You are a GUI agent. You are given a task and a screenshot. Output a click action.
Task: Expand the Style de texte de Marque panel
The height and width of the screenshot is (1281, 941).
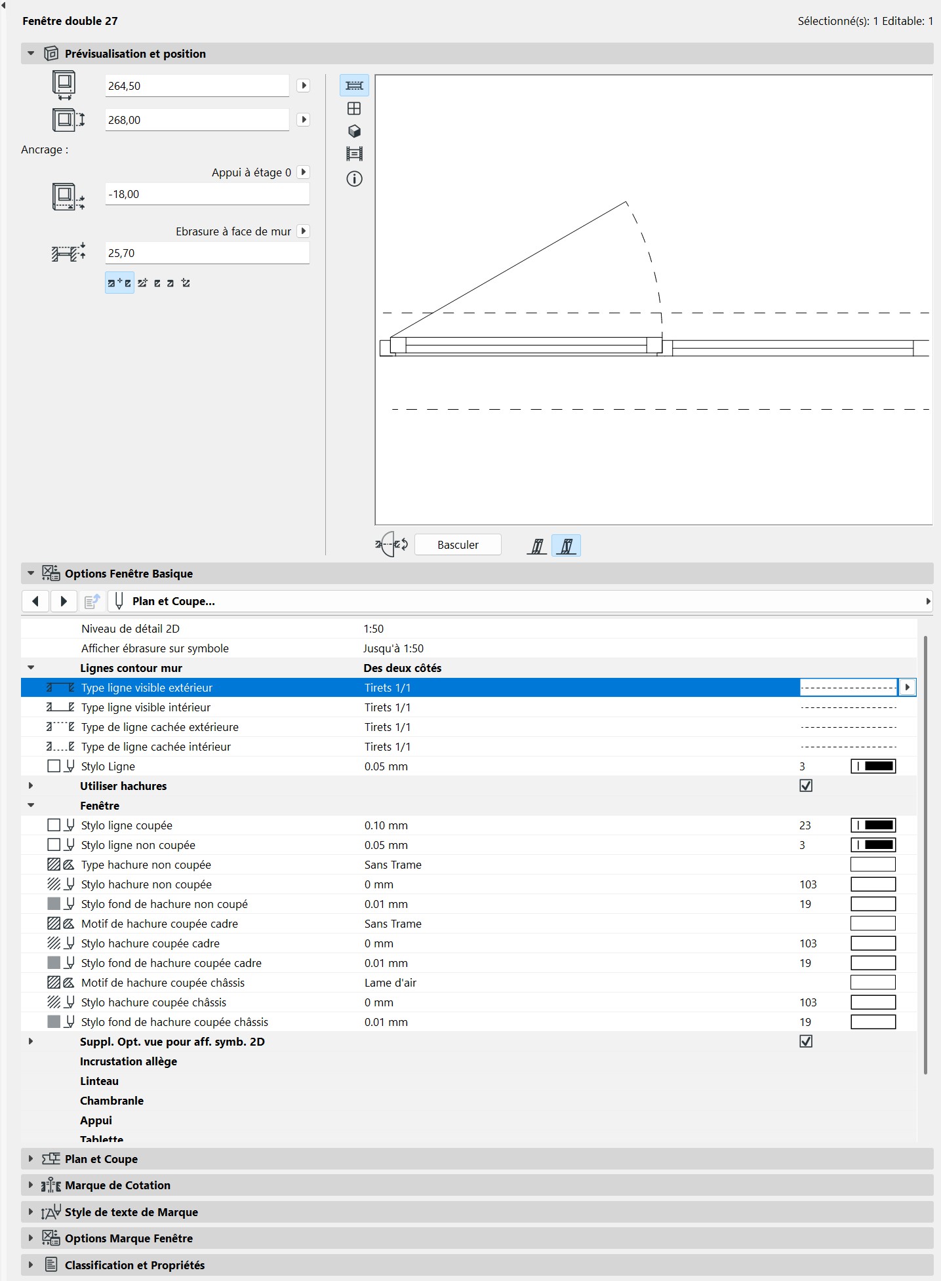pyautogui.click(x=31, y=1212)
